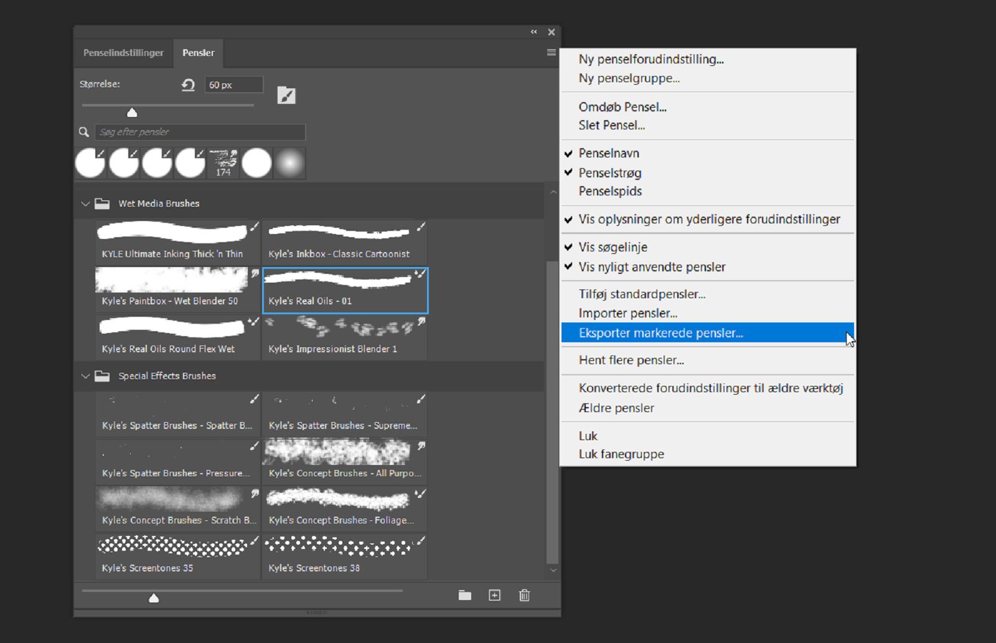Viewport: 996px width, 643px height.
Task: Select Kyle's Spatter Brushes - Spatter B... brush
Action: coord(177,414)
